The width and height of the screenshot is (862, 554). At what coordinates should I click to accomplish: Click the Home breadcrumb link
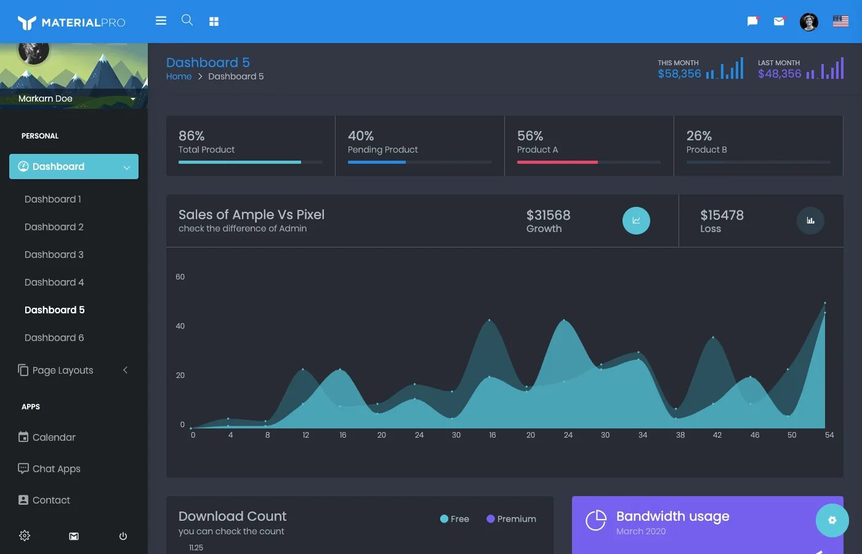coord(179,76)
